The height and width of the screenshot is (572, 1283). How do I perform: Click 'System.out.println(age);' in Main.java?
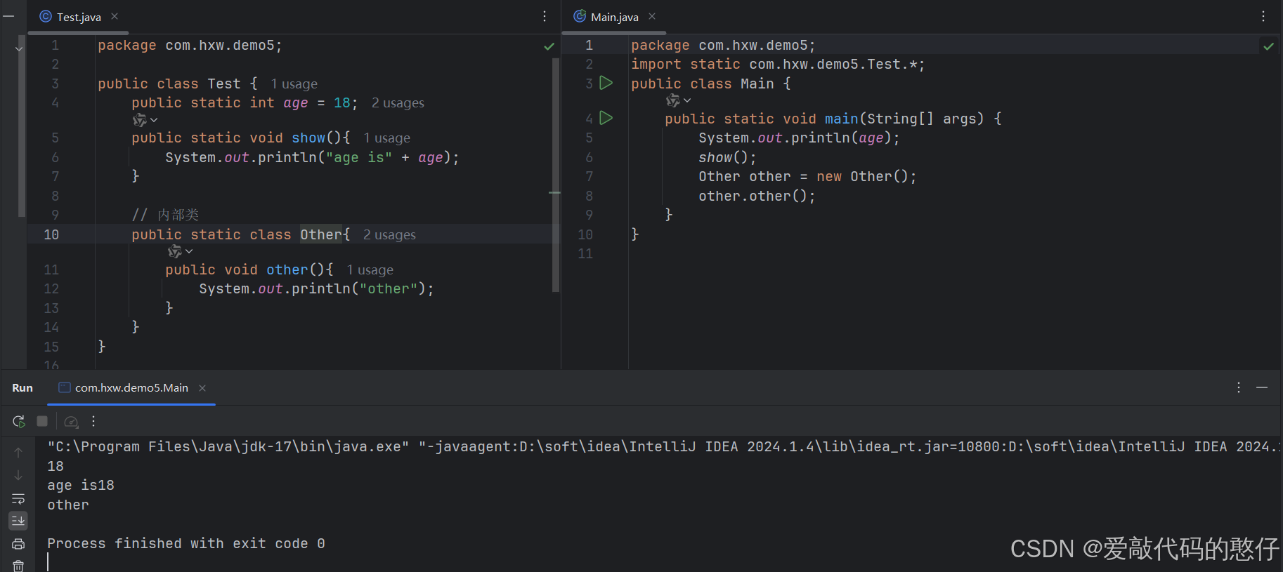799,138
